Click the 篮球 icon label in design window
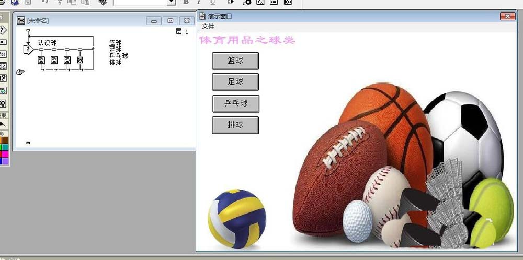523x260 pixels. [116, 43]
